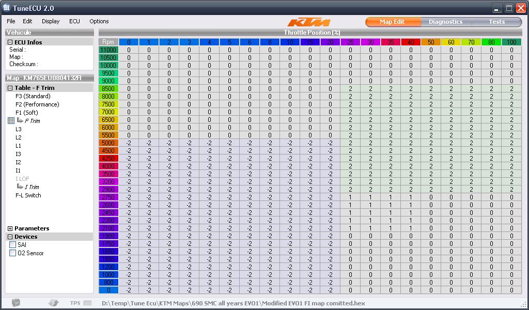Select the I2 table

(18, 162)
